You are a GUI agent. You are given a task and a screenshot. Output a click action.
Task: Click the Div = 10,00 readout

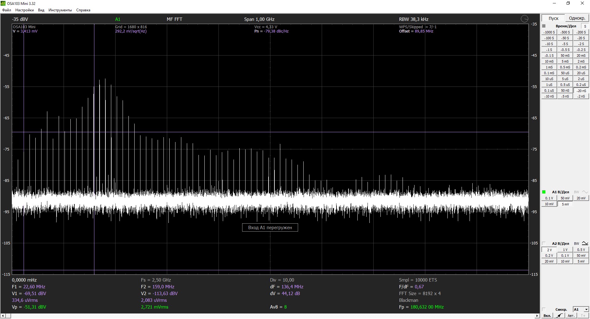282,280
